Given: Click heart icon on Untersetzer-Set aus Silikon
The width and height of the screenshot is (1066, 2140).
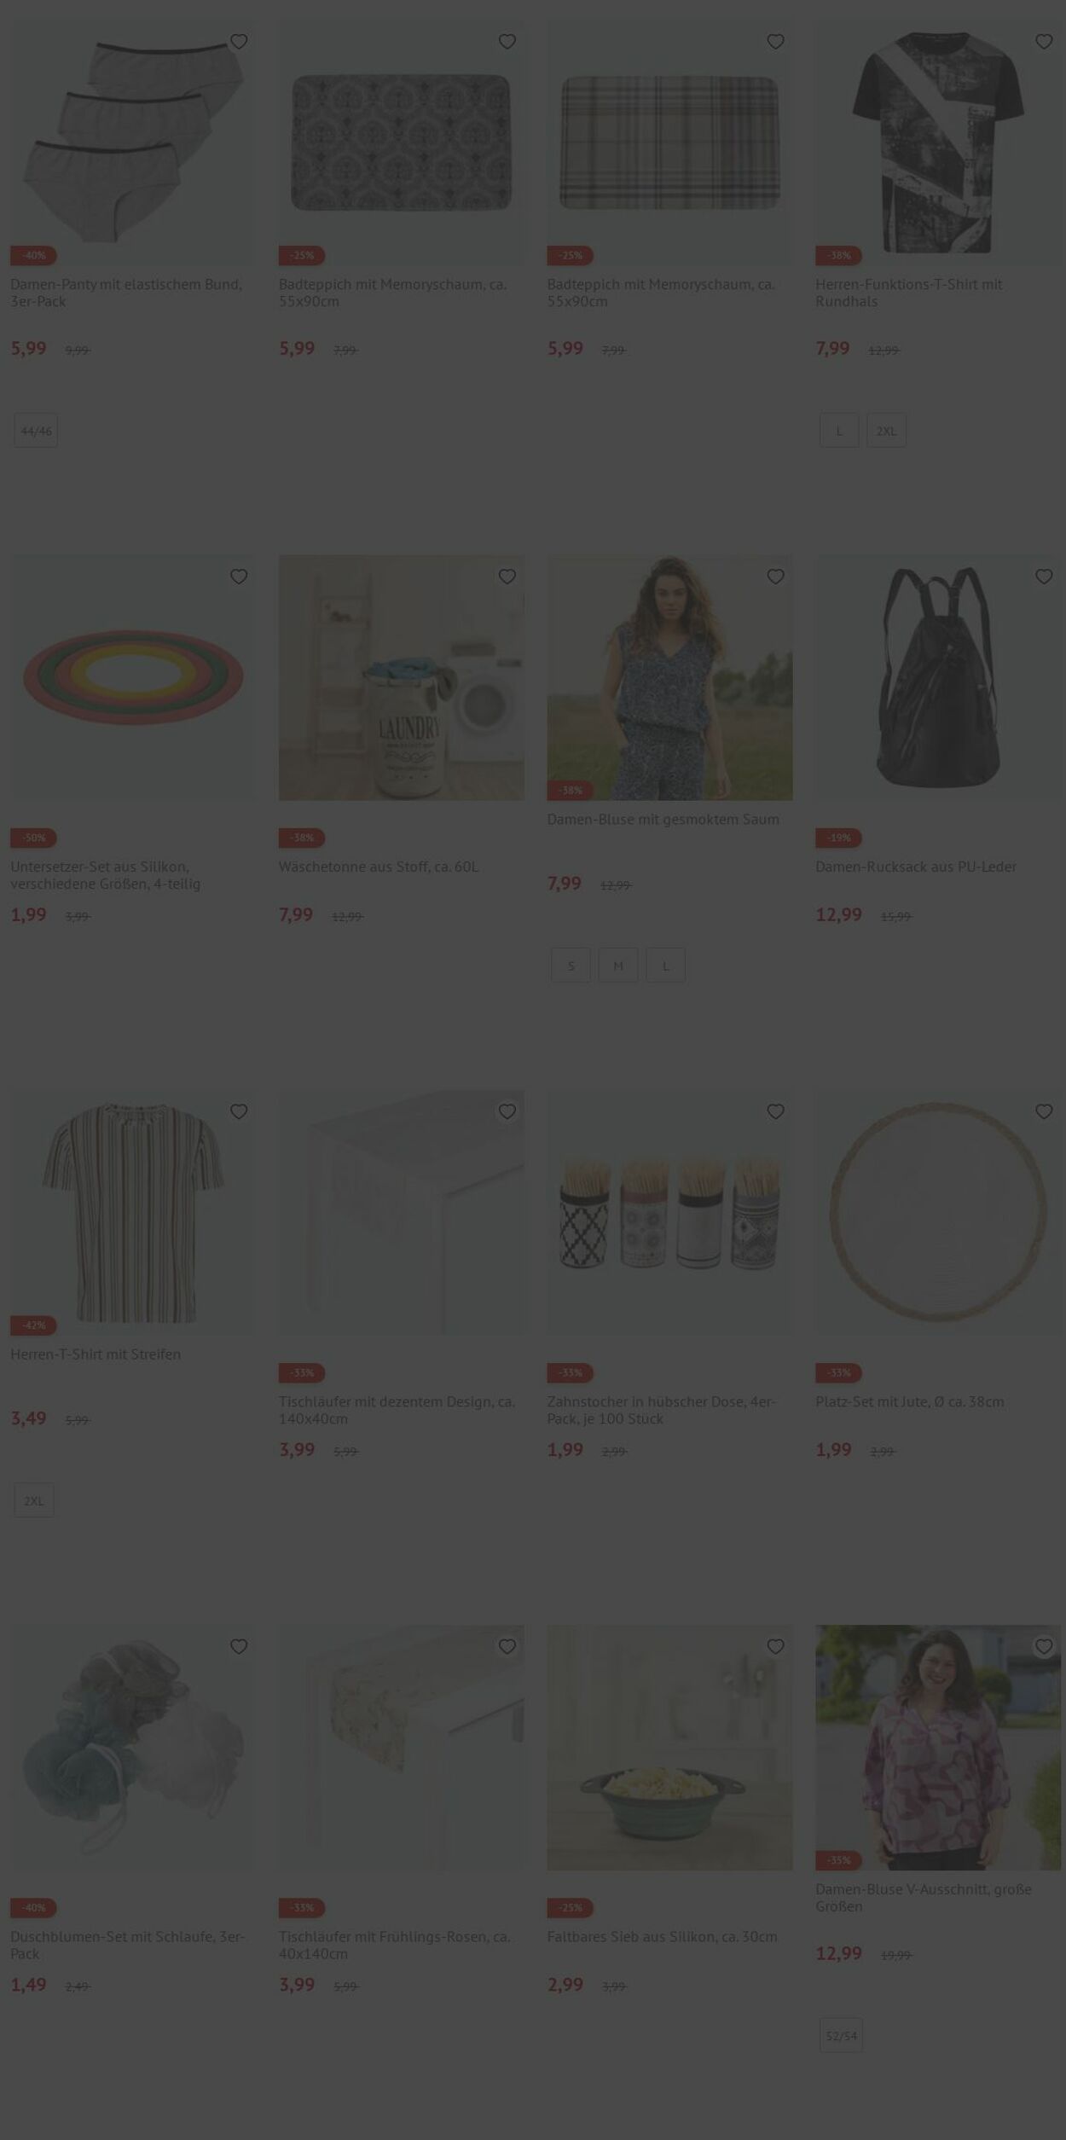Looking at the screenshot, I should 239,577.
